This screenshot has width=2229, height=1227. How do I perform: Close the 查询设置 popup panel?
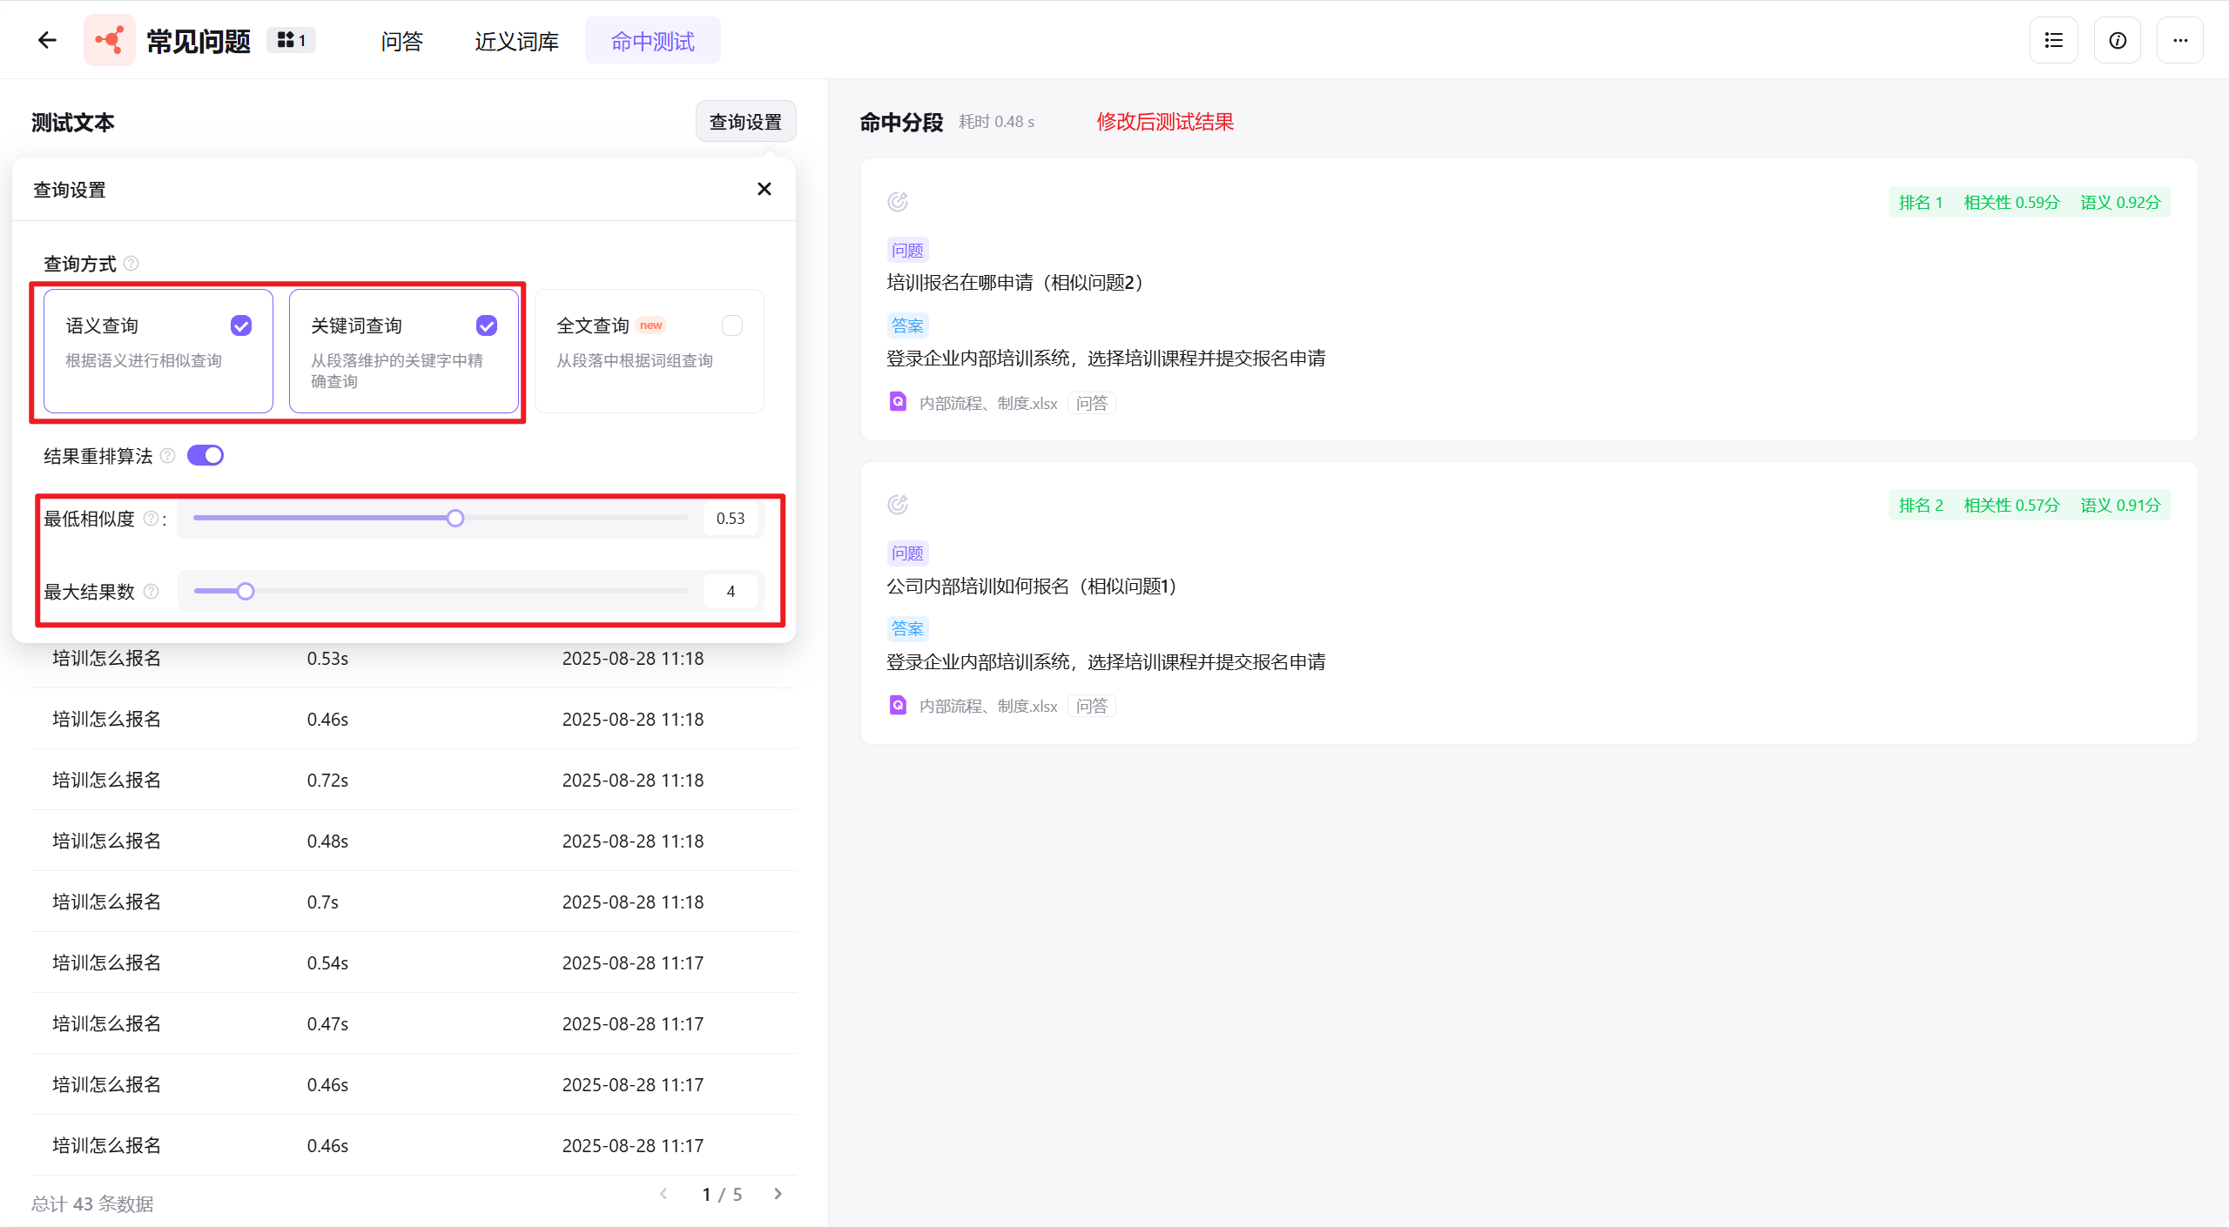pos(764,189)
